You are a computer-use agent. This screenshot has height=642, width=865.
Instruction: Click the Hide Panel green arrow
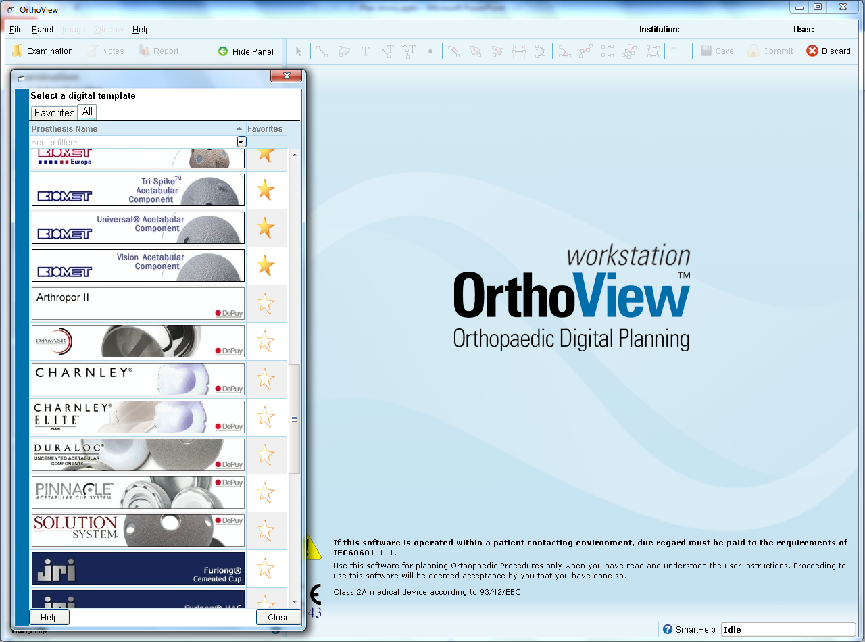pyautogui.click(x=223, y=51)
